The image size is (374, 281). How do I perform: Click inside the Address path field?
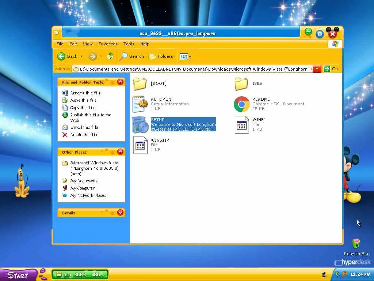point(192,69)
